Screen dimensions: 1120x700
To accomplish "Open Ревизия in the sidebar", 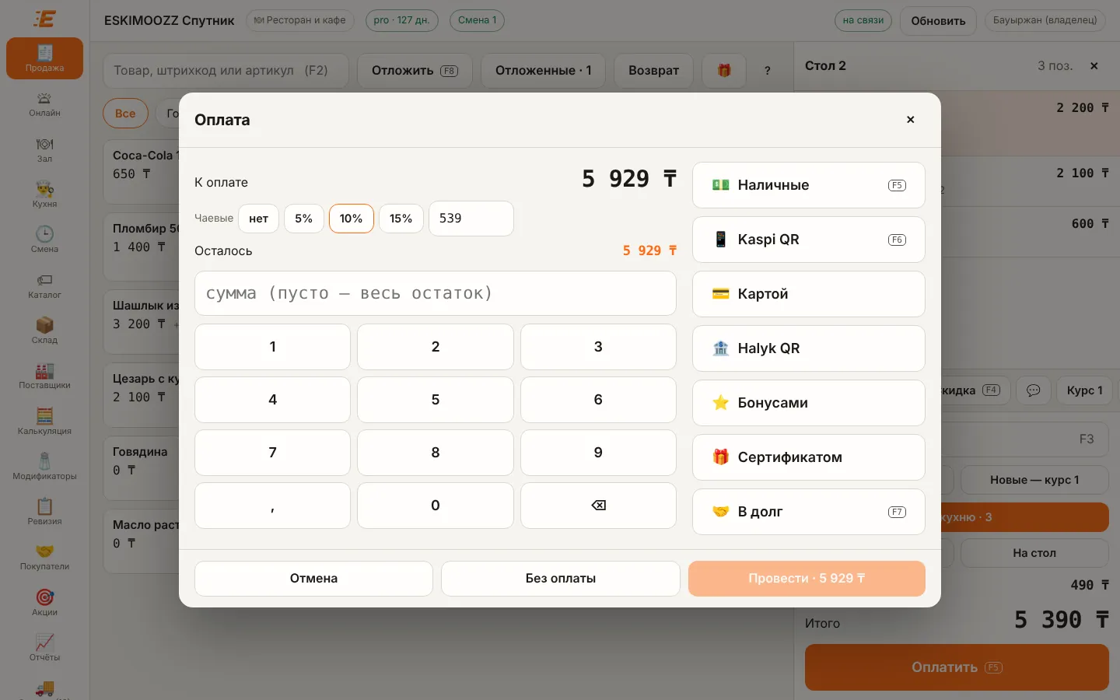I will pos(44,513).
